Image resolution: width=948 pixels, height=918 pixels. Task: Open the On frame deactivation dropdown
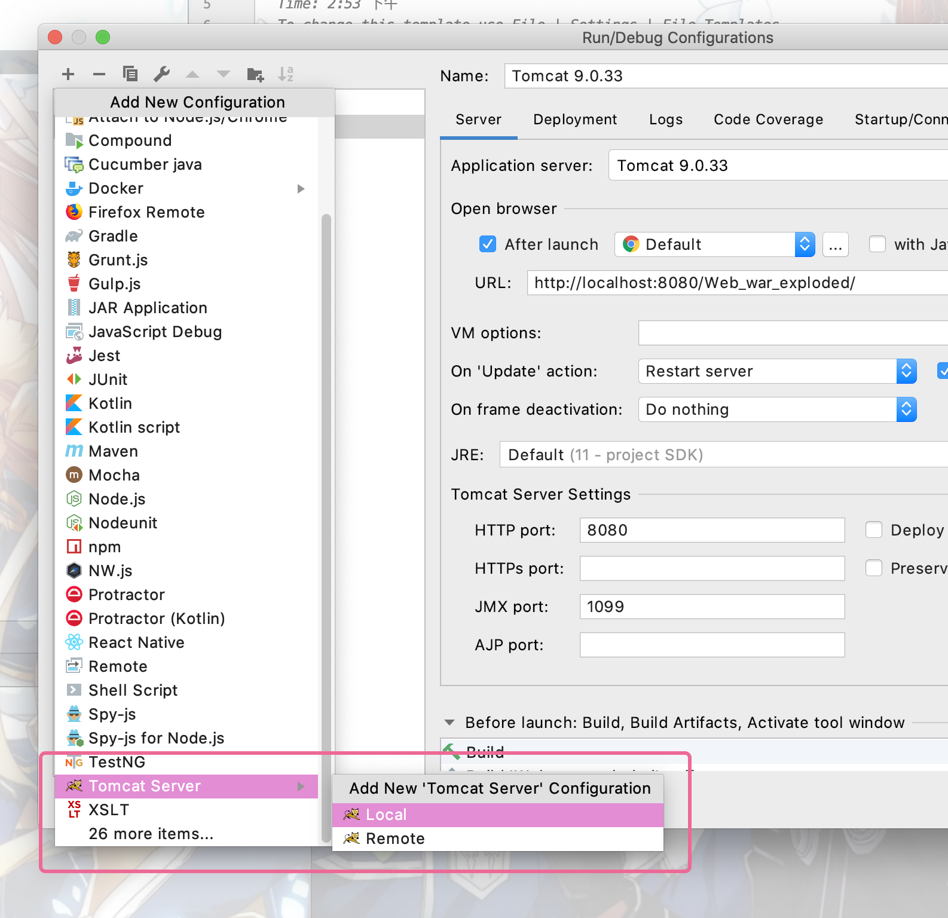(778, 409)
